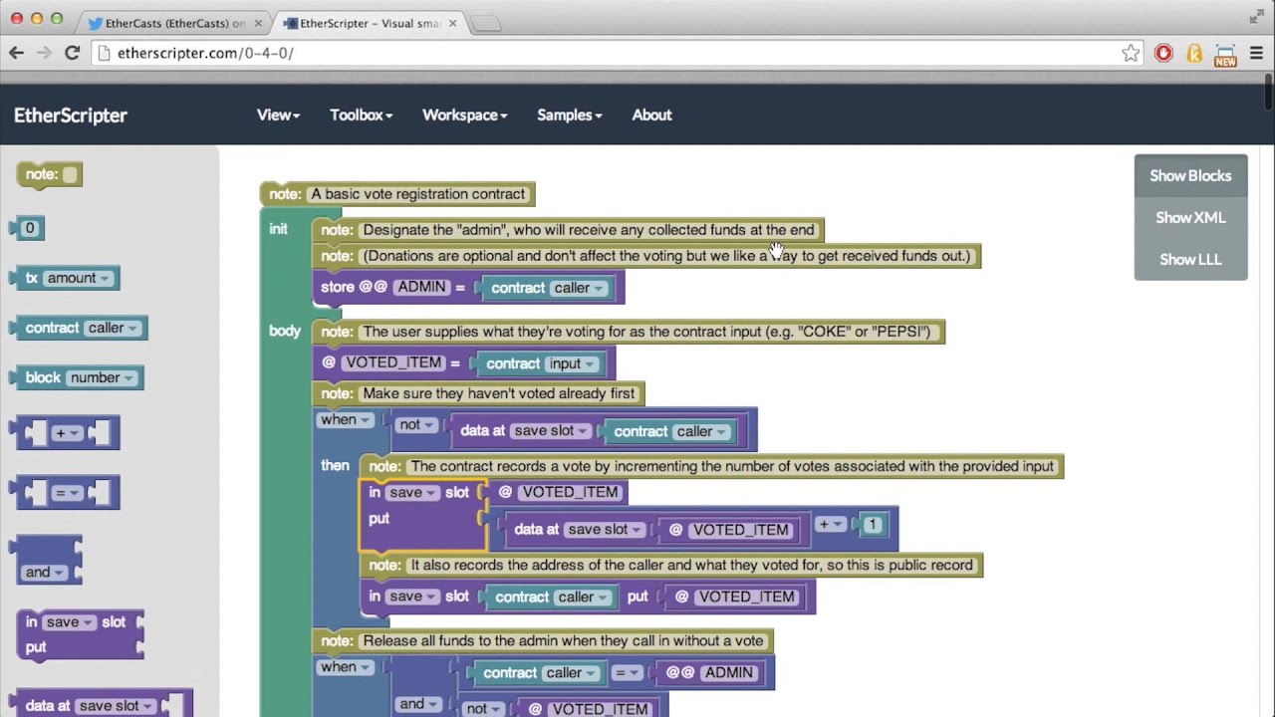This screenshot has width=1275, height=717.
Task: Switch to the Show XML view
Action: coord(1190,217)
